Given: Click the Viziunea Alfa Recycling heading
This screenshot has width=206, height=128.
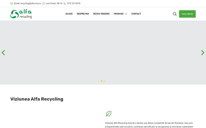Looking at the screenshot, I should (37, 99).
